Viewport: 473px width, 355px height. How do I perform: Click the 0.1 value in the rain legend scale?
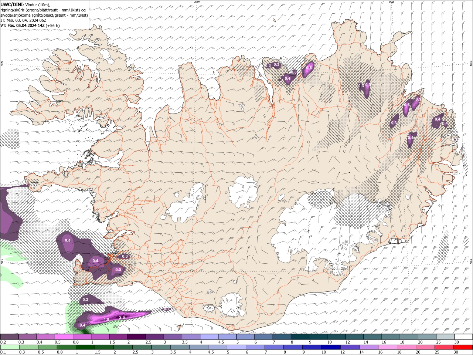3,352
